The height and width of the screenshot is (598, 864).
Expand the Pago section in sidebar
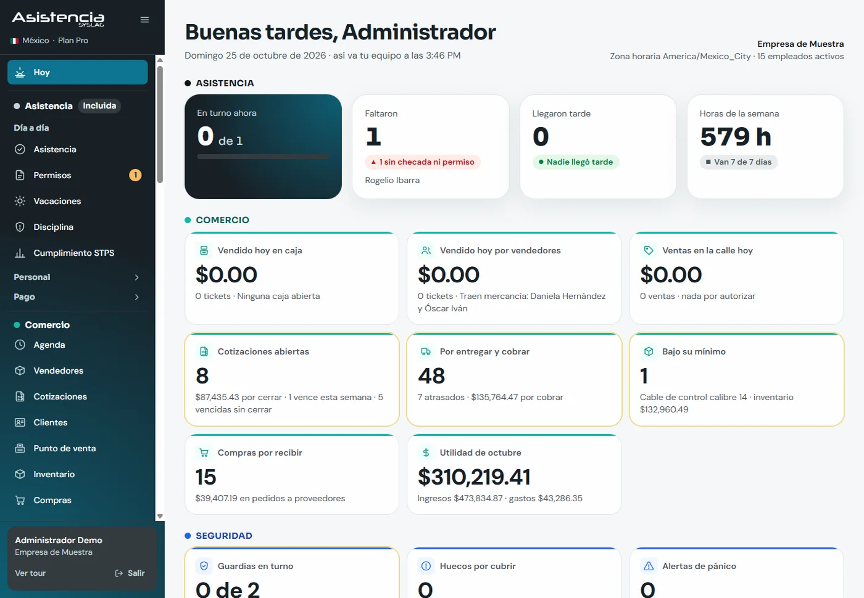(78, 297)
